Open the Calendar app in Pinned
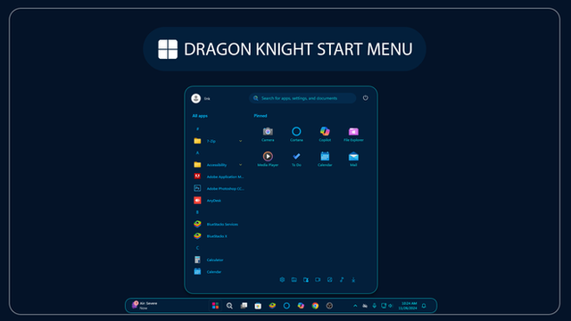 pos(325,159)
